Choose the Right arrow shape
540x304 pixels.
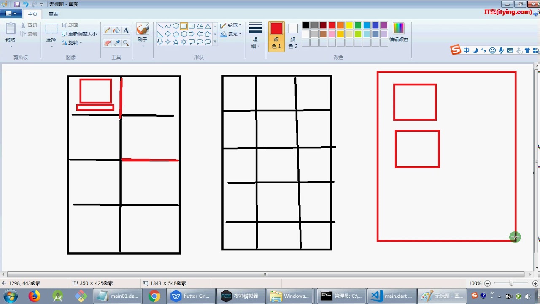(x=192, y=34)
